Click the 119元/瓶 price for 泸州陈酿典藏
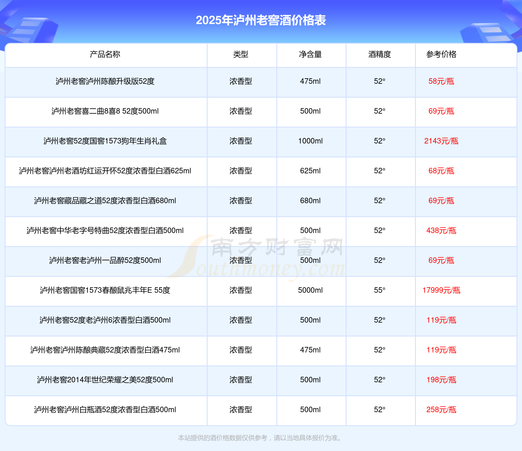Screen dimensions: 522x451 441,350
